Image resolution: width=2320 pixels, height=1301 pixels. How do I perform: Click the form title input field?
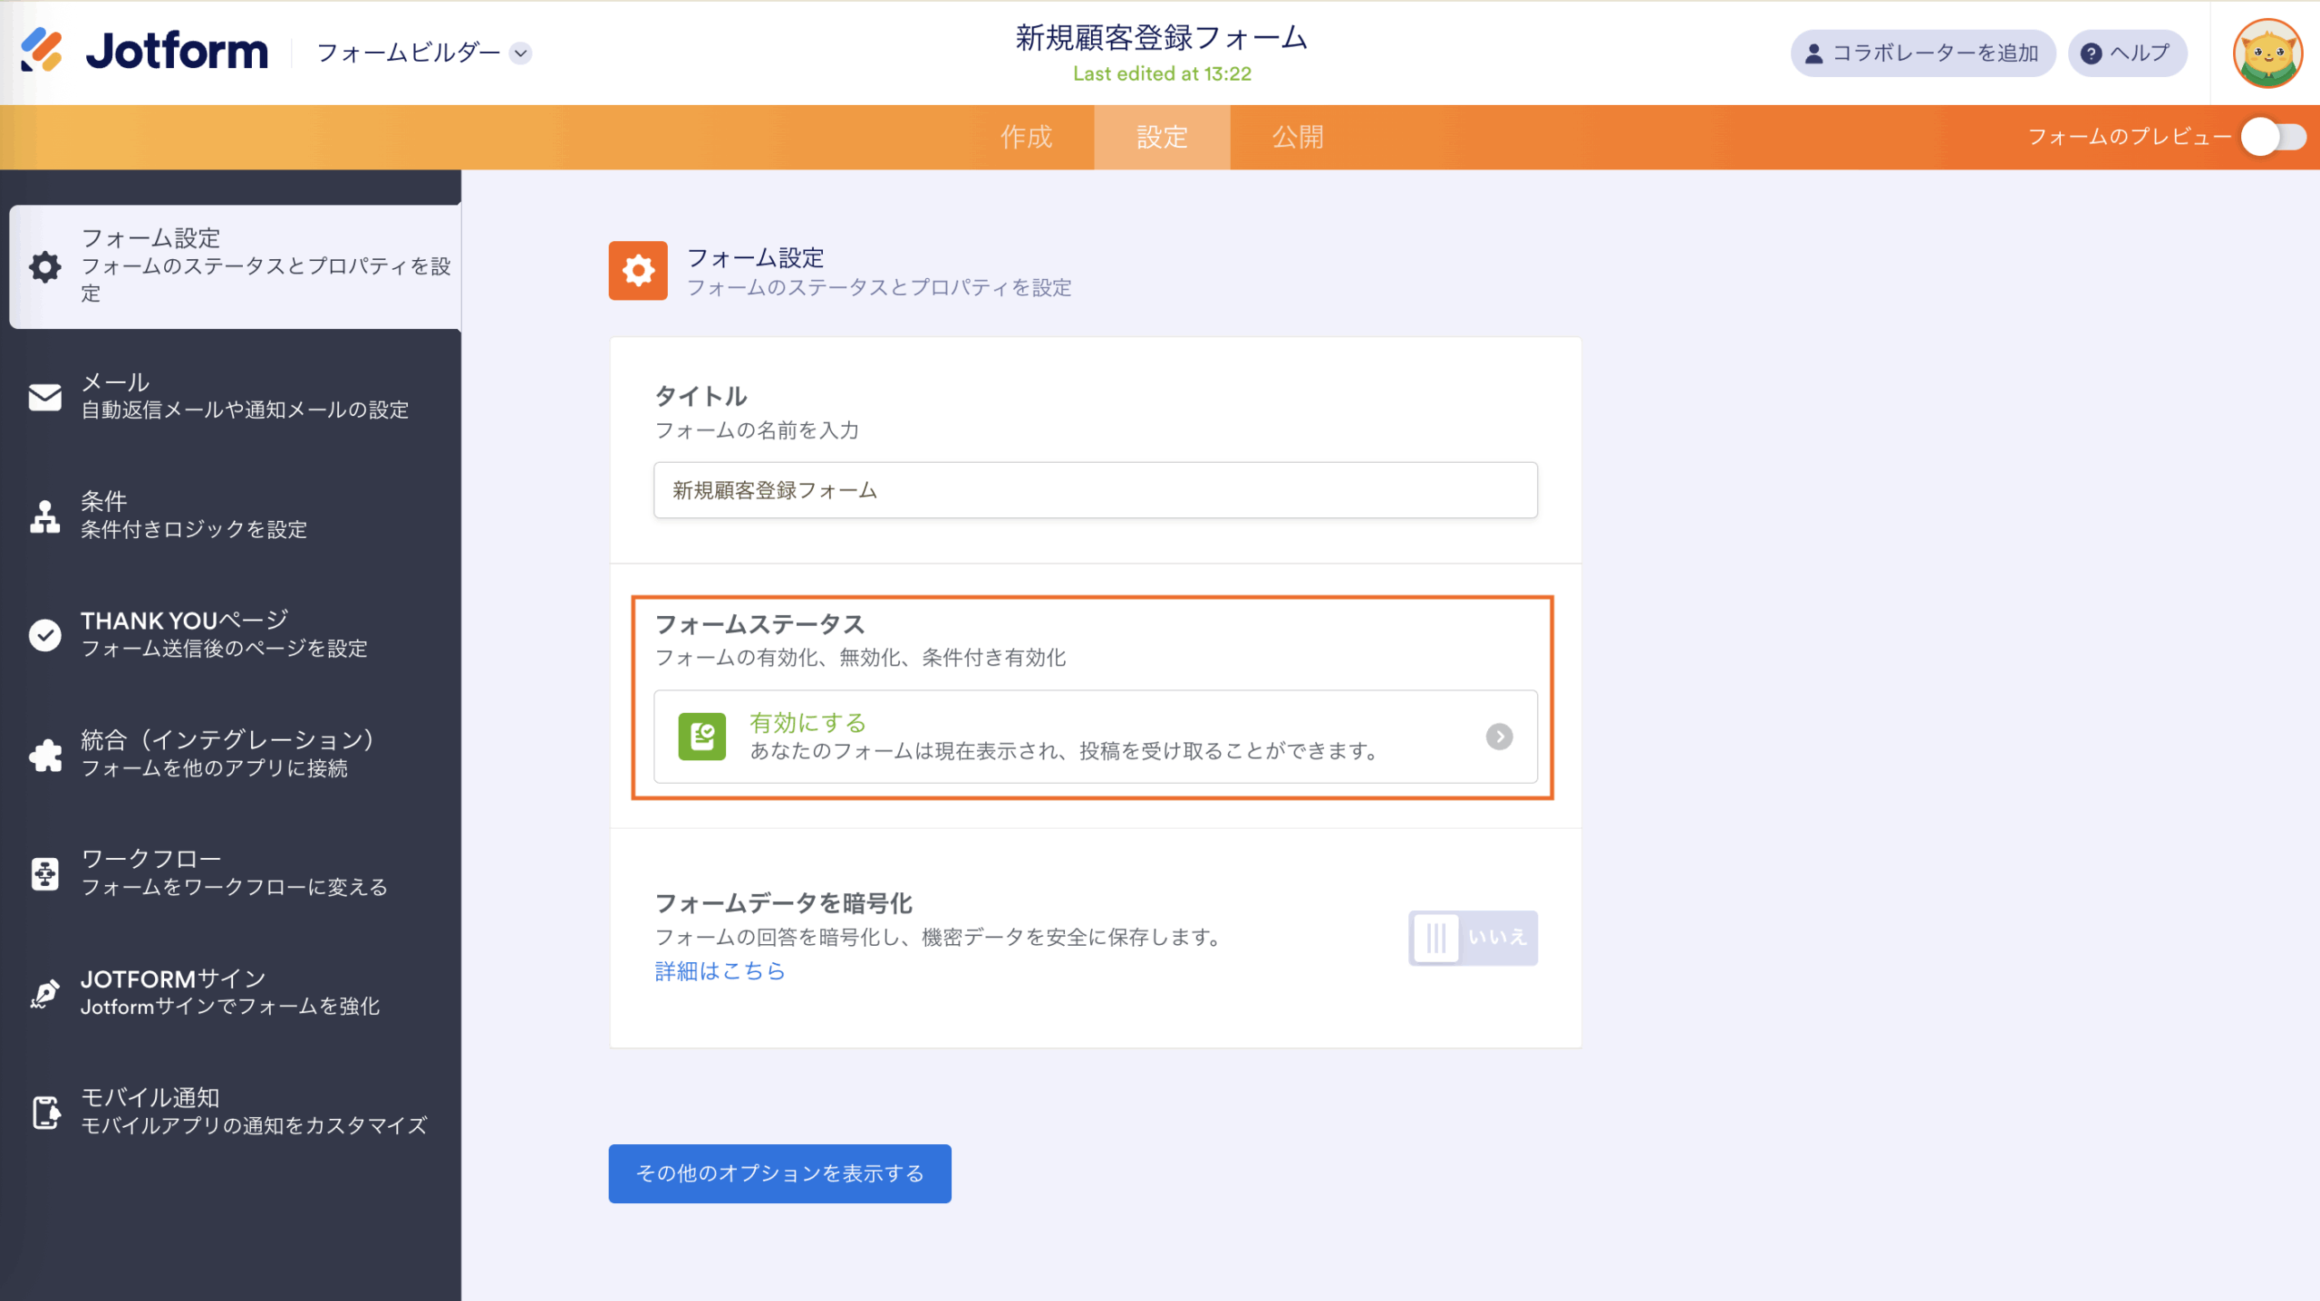[1095, 490]
